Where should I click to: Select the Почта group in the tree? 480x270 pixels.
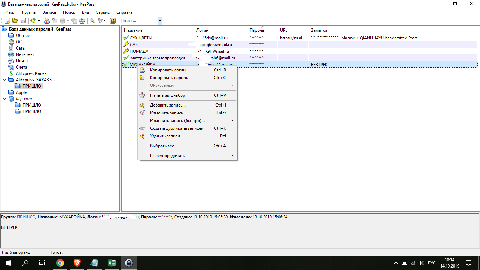(x=22, y=61)
